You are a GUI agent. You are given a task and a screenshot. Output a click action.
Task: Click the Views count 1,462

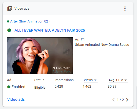pos(87,87)
